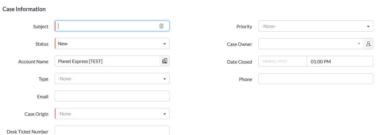Focus the Email input field
Viewport: 380px width, 135px height.
click(x=112, y=96)
